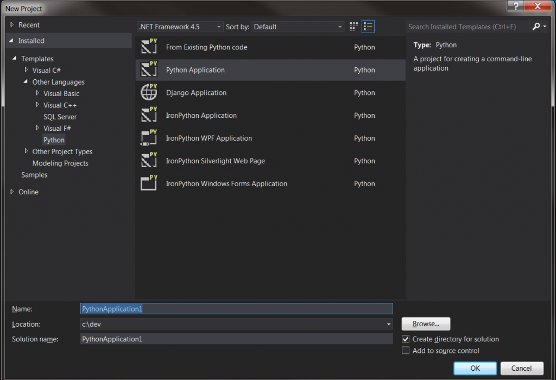
Task: Select the Django Application template name
Action: (x=196, y=92)
